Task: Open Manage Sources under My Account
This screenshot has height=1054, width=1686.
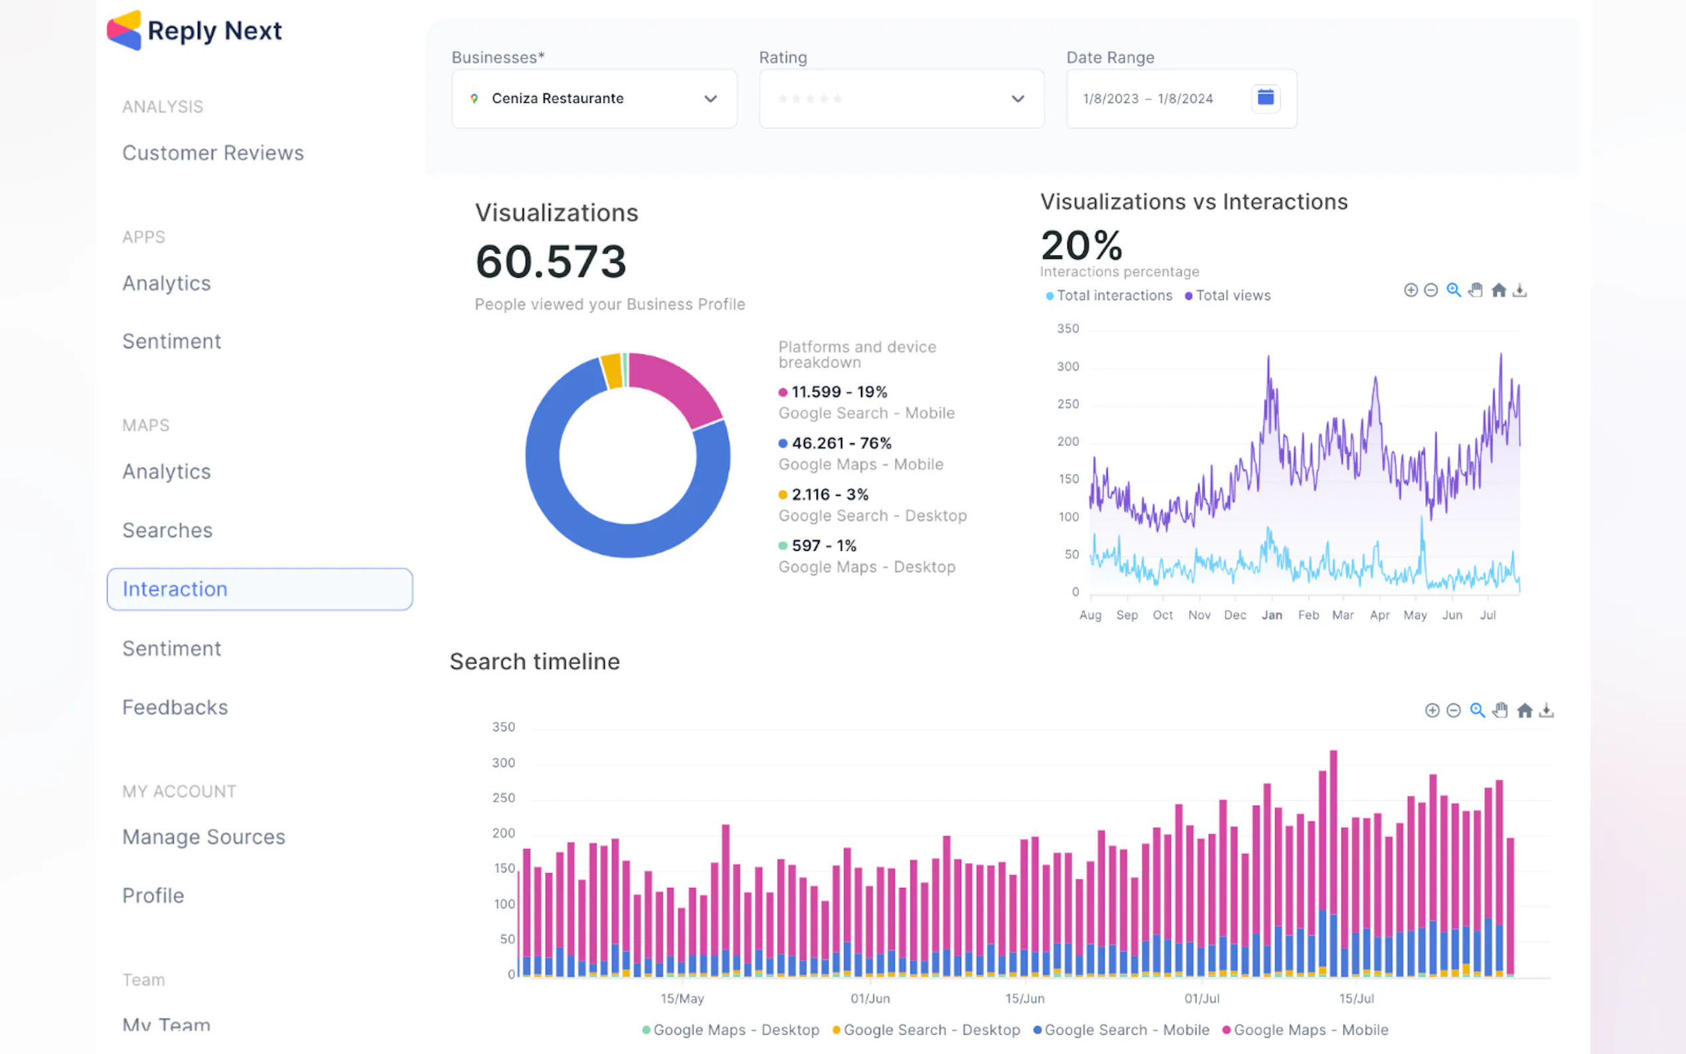Action: pyautogui.click(x=204, y=836)
